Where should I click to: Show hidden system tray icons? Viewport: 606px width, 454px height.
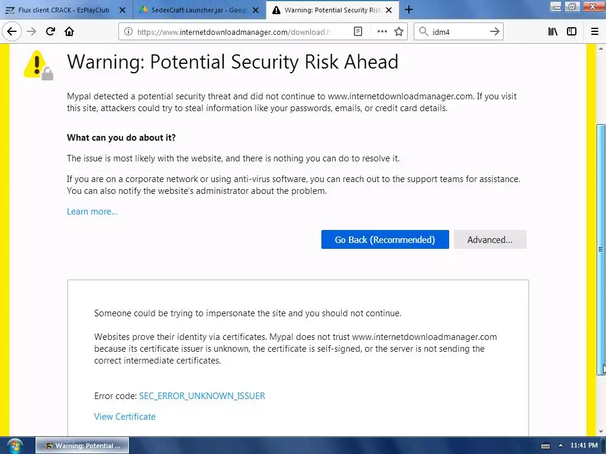coord(560,445)
